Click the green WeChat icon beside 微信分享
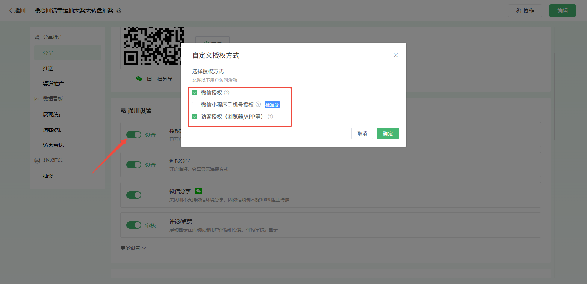 coord(198,191)
